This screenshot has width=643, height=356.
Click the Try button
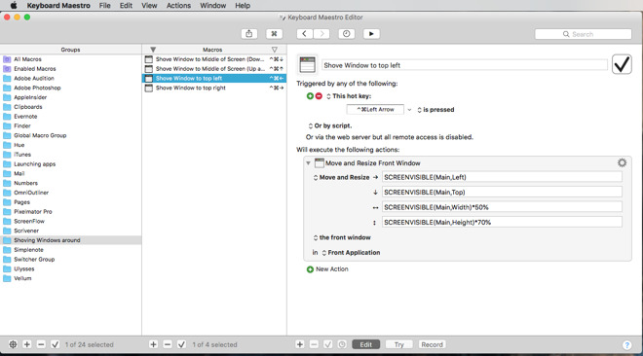pos(399,344)
